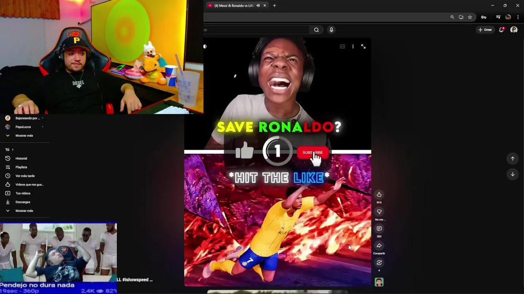
Task: Click the install app icon in address bar
Action: pos(461,17)
